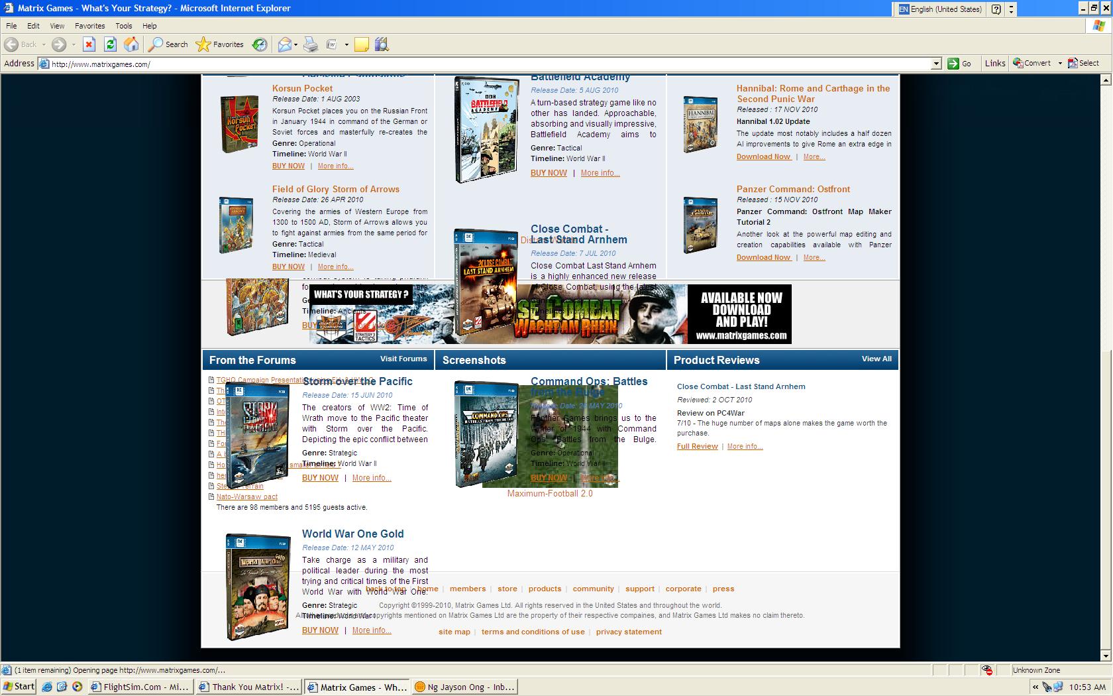This screenshot has width=1113, height=696.
Task: Print the page with the printer icon
Action: point(311,44)
